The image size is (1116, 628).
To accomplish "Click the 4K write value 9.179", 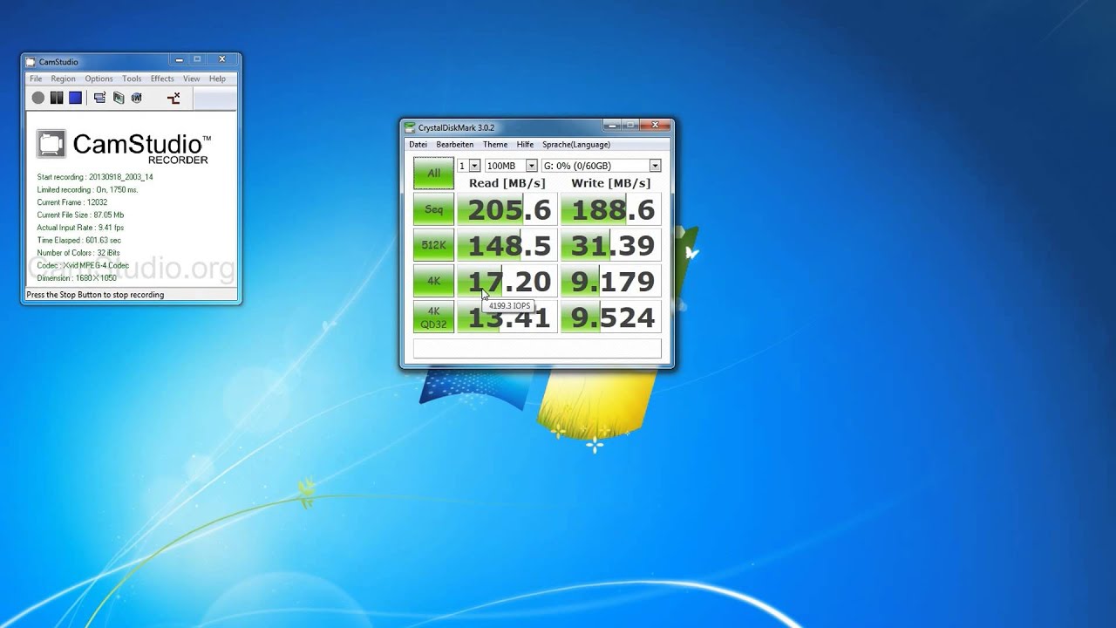I will pyautogui.click(x=610, y=281).
